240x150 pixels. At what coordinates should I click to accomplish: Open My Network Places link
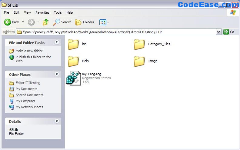point(29,107)
